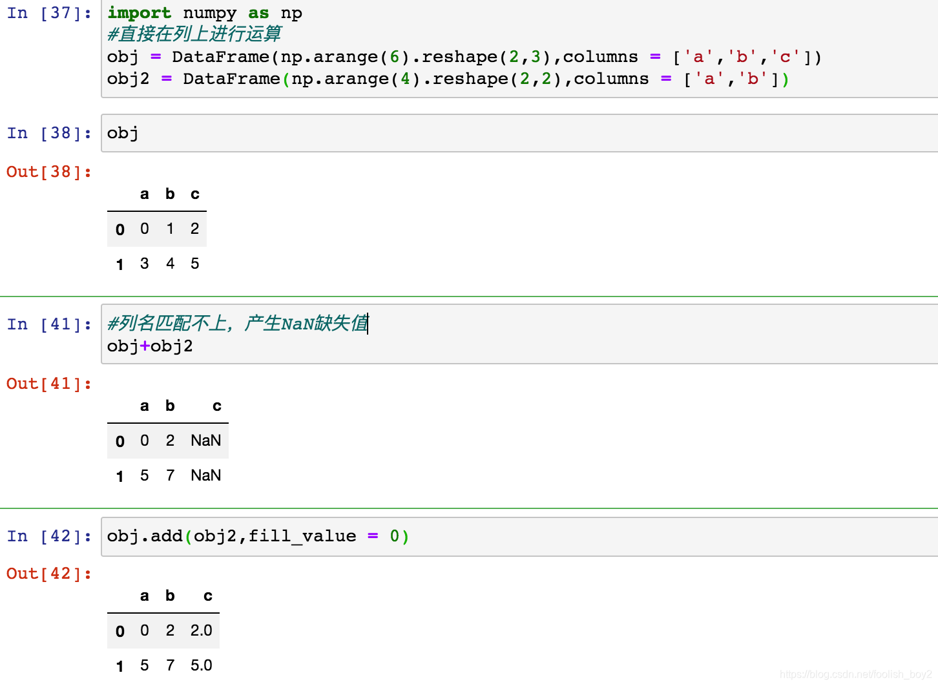Click 'import numpy as np' line
Viewport: 938px width, 686px height.
pyautogui.click(x=205, y=13)
